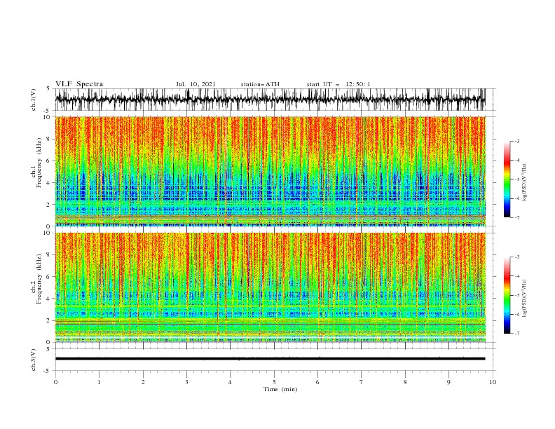Click the time axis tick labeled 3

[186, 382]
